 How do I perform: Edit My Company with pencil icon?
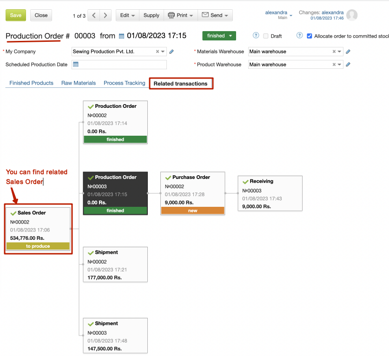click(171, 52)
